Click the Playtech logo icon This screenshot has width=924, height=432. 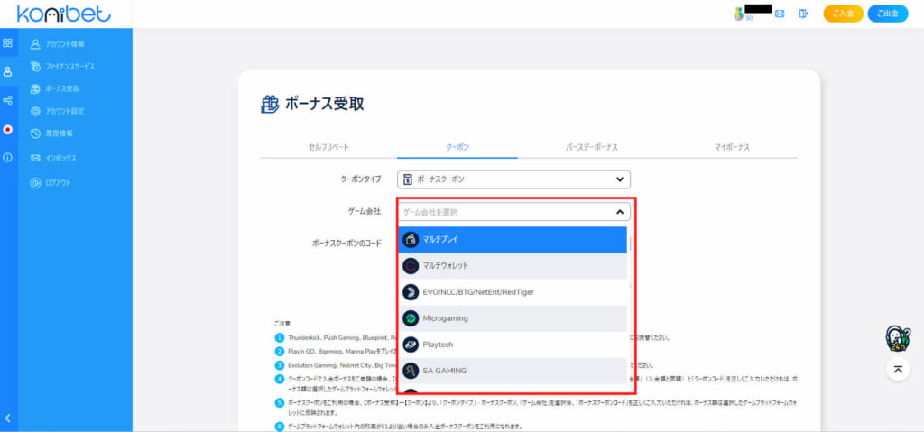click(x=411, y=345)
